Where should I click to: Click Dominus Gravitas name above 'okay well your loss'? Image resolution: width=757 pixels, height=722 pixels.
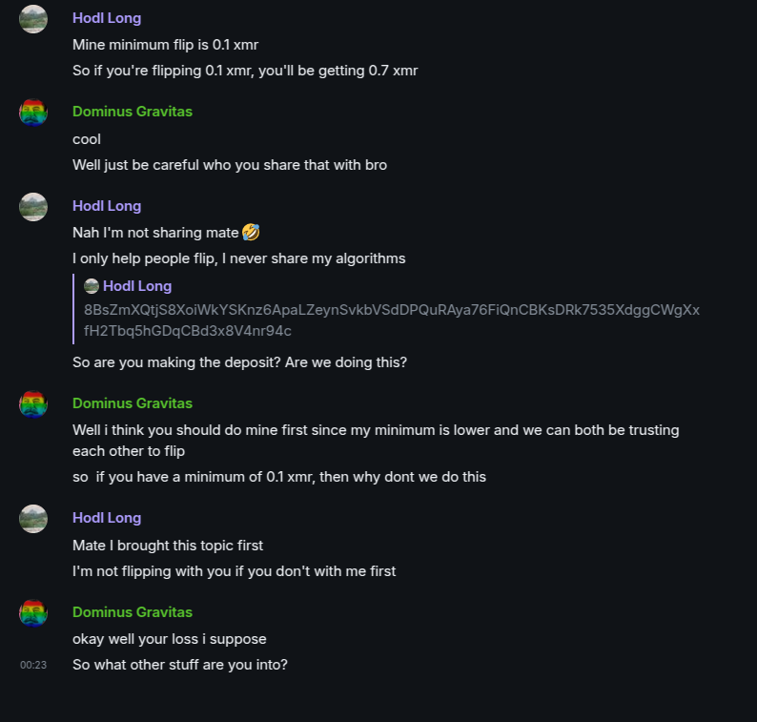(x=132, y=612)
